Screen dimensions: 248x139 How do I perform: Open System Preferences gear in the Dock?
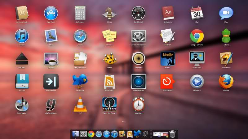coord(83,134)
